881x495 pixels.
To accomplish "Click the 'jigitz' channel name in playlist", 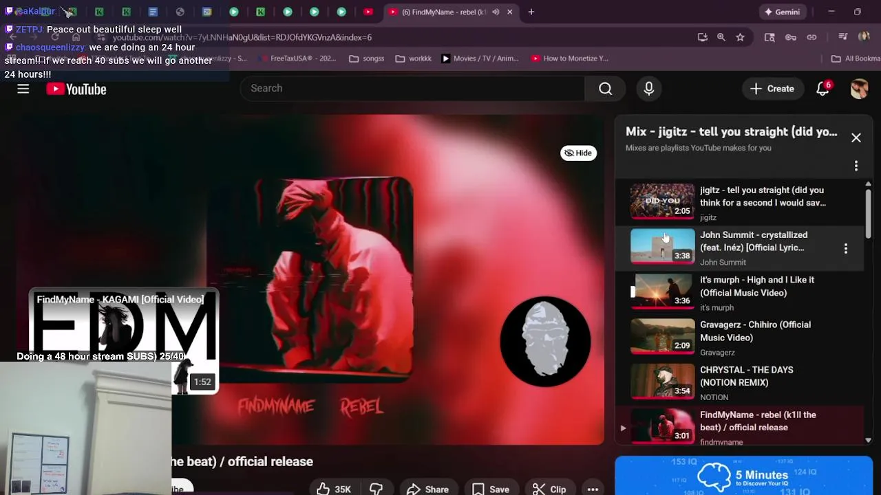I will click(x=708, y=217).
